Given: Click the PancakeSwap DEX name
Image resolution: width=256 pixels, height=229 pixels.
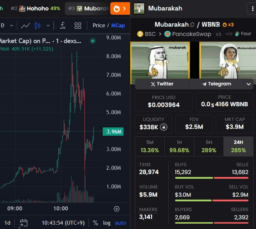Looking at the screenshot, I should (x=192, y=34).
